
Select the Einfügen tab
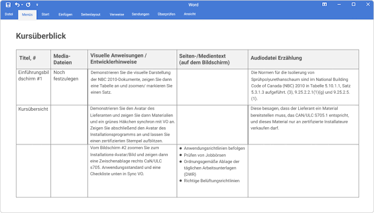pyautogui.click(x=65, y=14)
